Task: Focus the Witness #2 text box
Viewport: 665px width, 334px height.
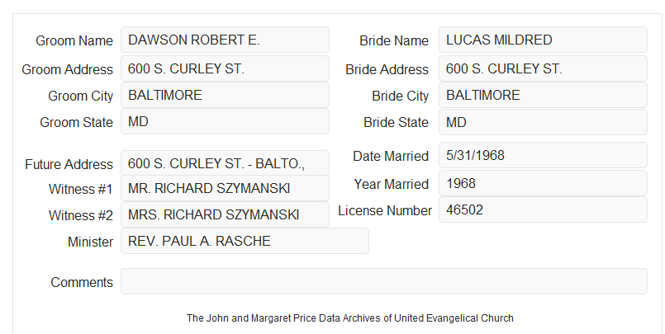Action: pos(225,214)
